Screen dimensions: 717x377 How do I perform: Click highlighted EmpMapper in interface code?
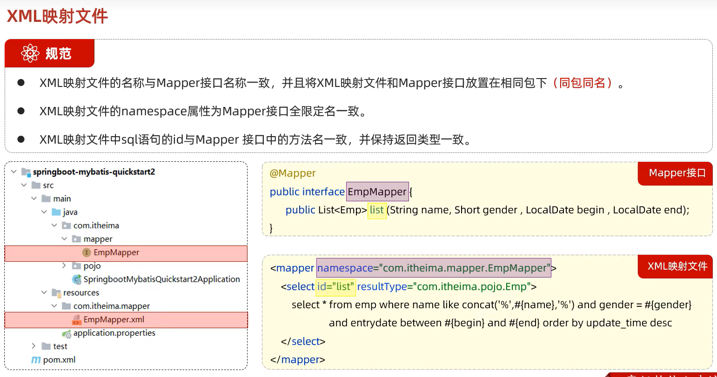point(377,192)
